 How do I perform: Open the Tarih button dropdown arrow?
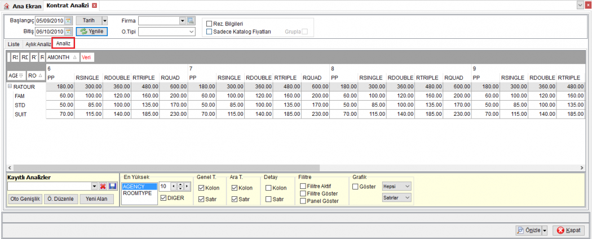pos(105,21)
